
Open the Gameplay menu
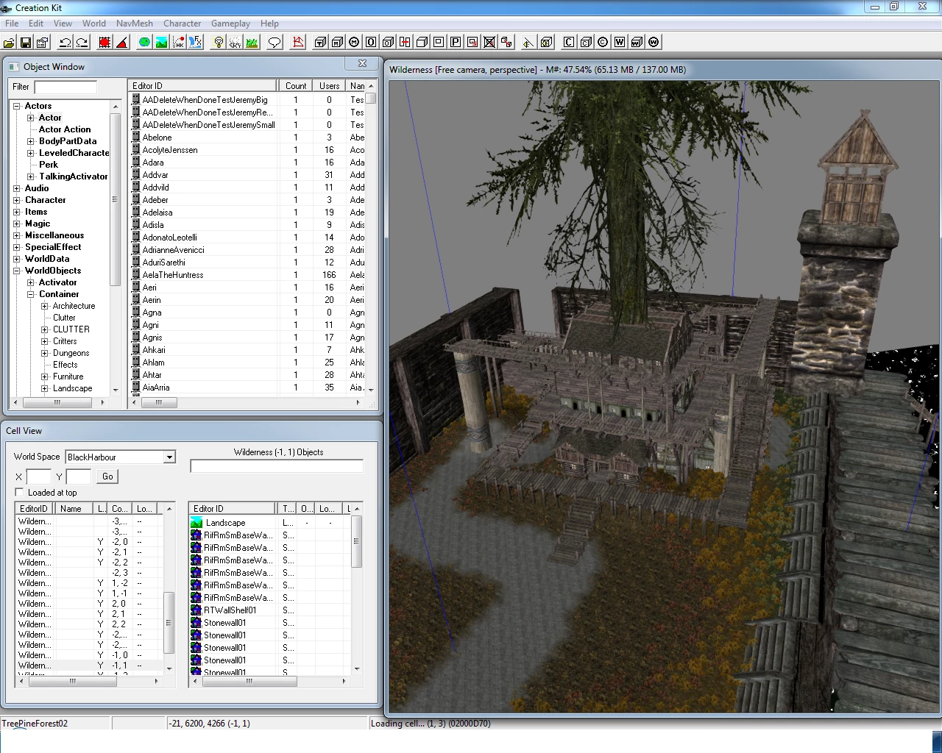[231, 24]
